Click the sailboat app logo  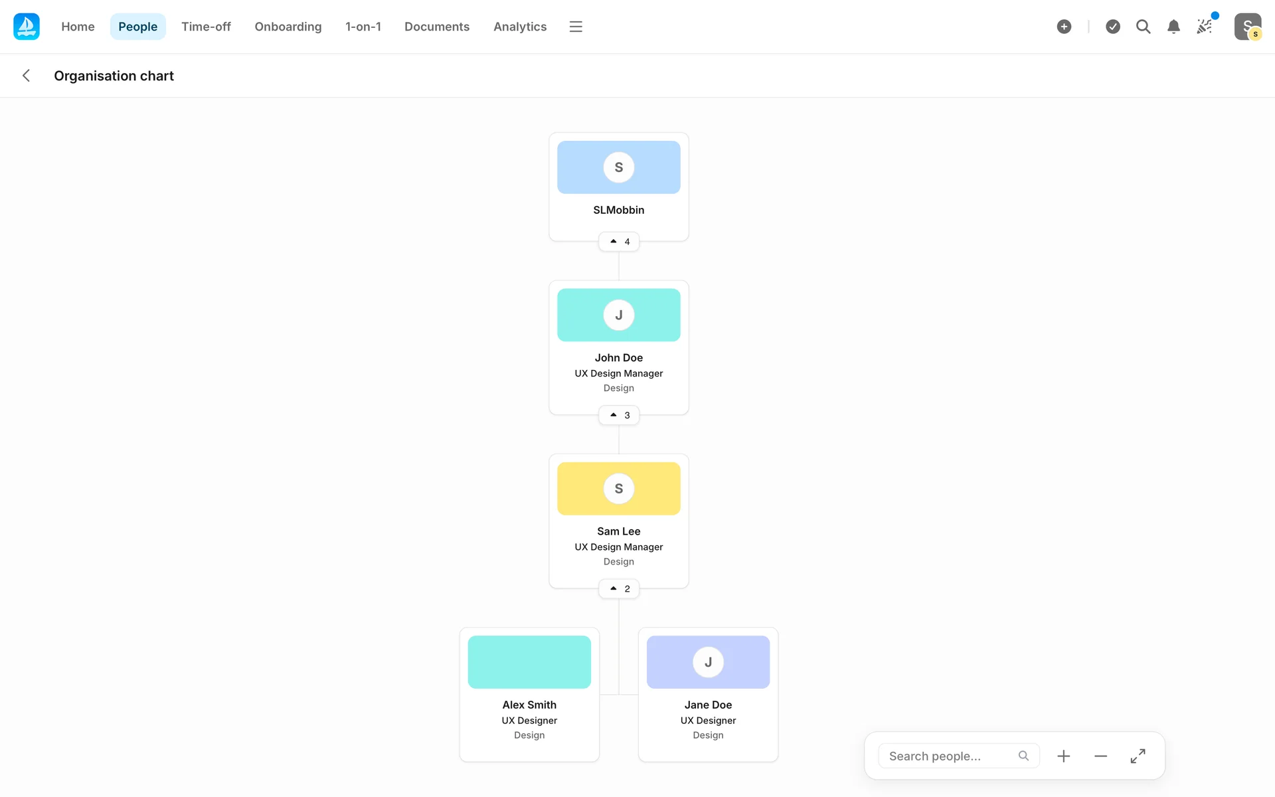27,27
